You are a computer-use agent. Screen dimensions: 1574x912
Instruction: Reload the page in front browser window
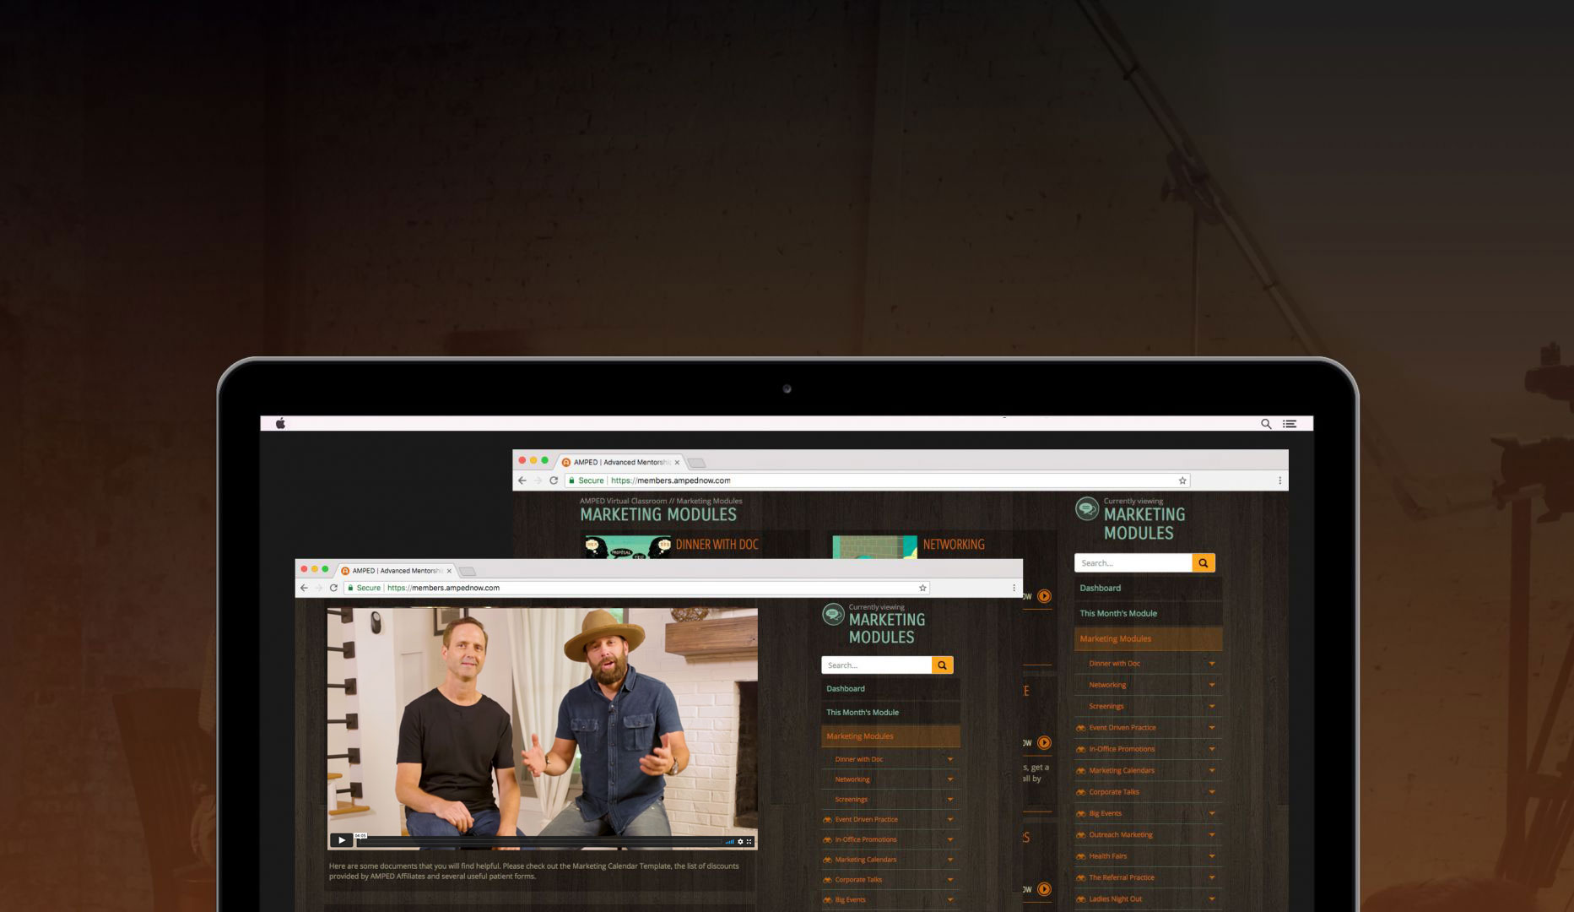click(333, 588)
